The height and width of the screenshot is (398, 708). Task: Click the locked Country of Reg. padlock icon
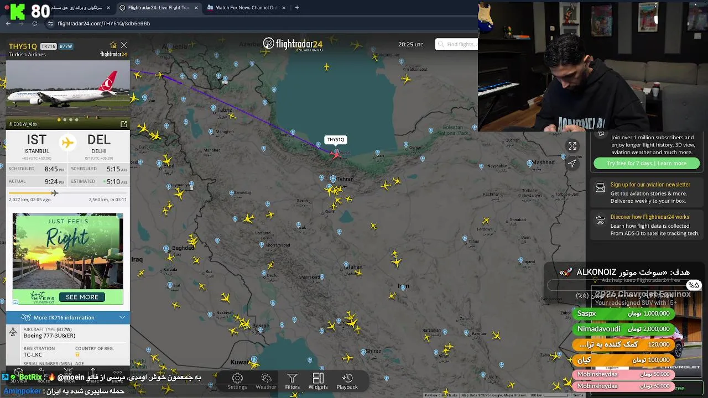tap(77, 354)
